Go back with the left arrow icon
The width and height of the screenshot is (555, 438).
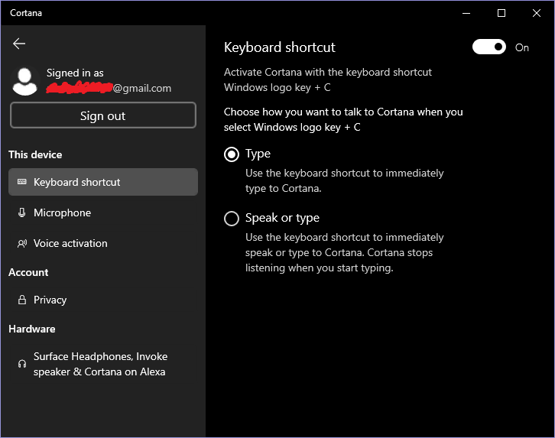coord(19,44)
